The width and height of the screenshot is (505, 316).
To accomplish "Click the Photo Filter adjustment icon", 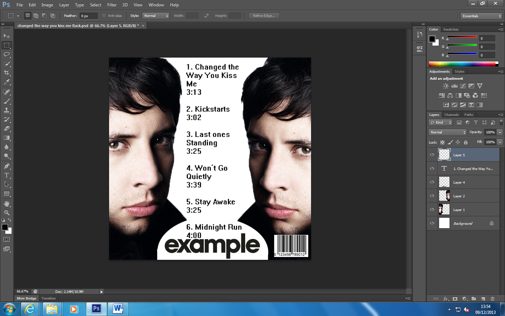I will [x=467, y=95].
